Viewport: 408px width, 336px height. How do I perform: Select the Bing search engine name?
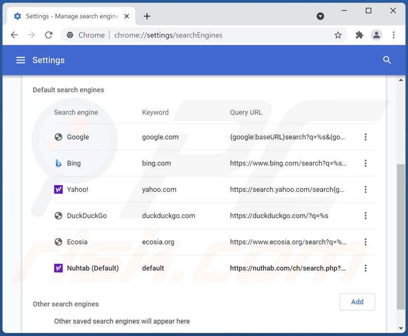point(74,163)
